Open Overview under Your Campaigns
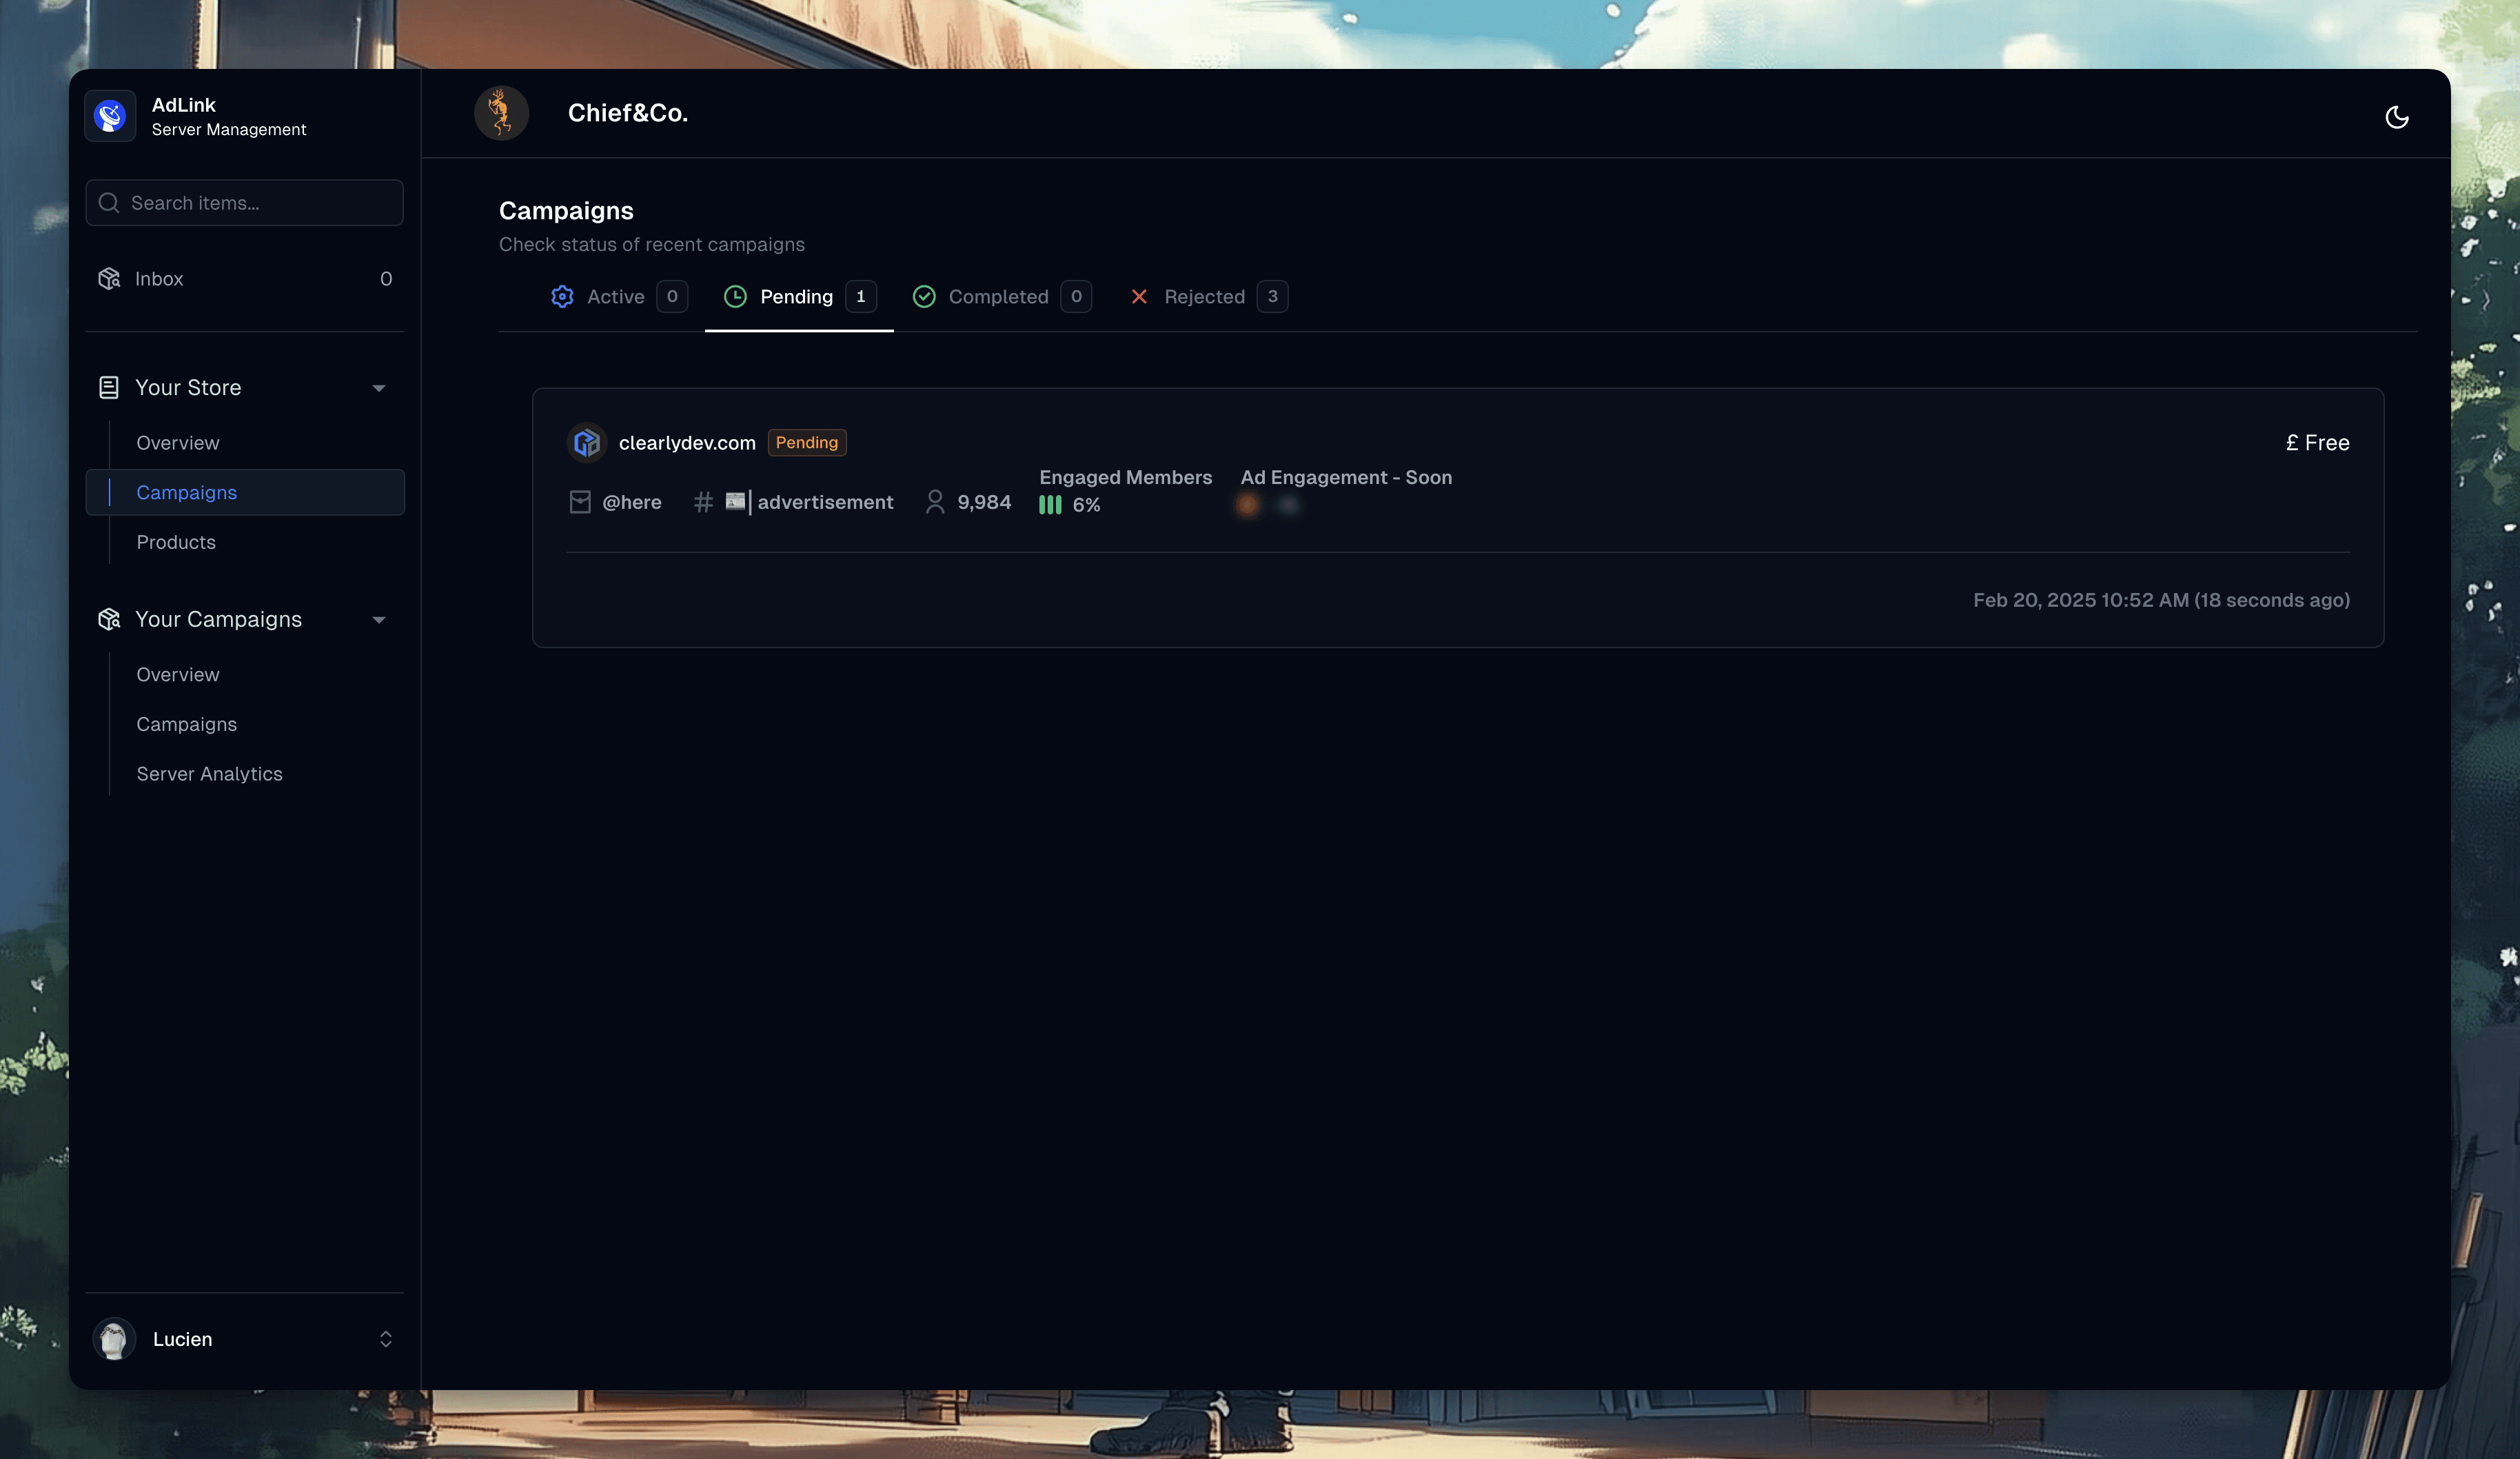 point(178,675)
